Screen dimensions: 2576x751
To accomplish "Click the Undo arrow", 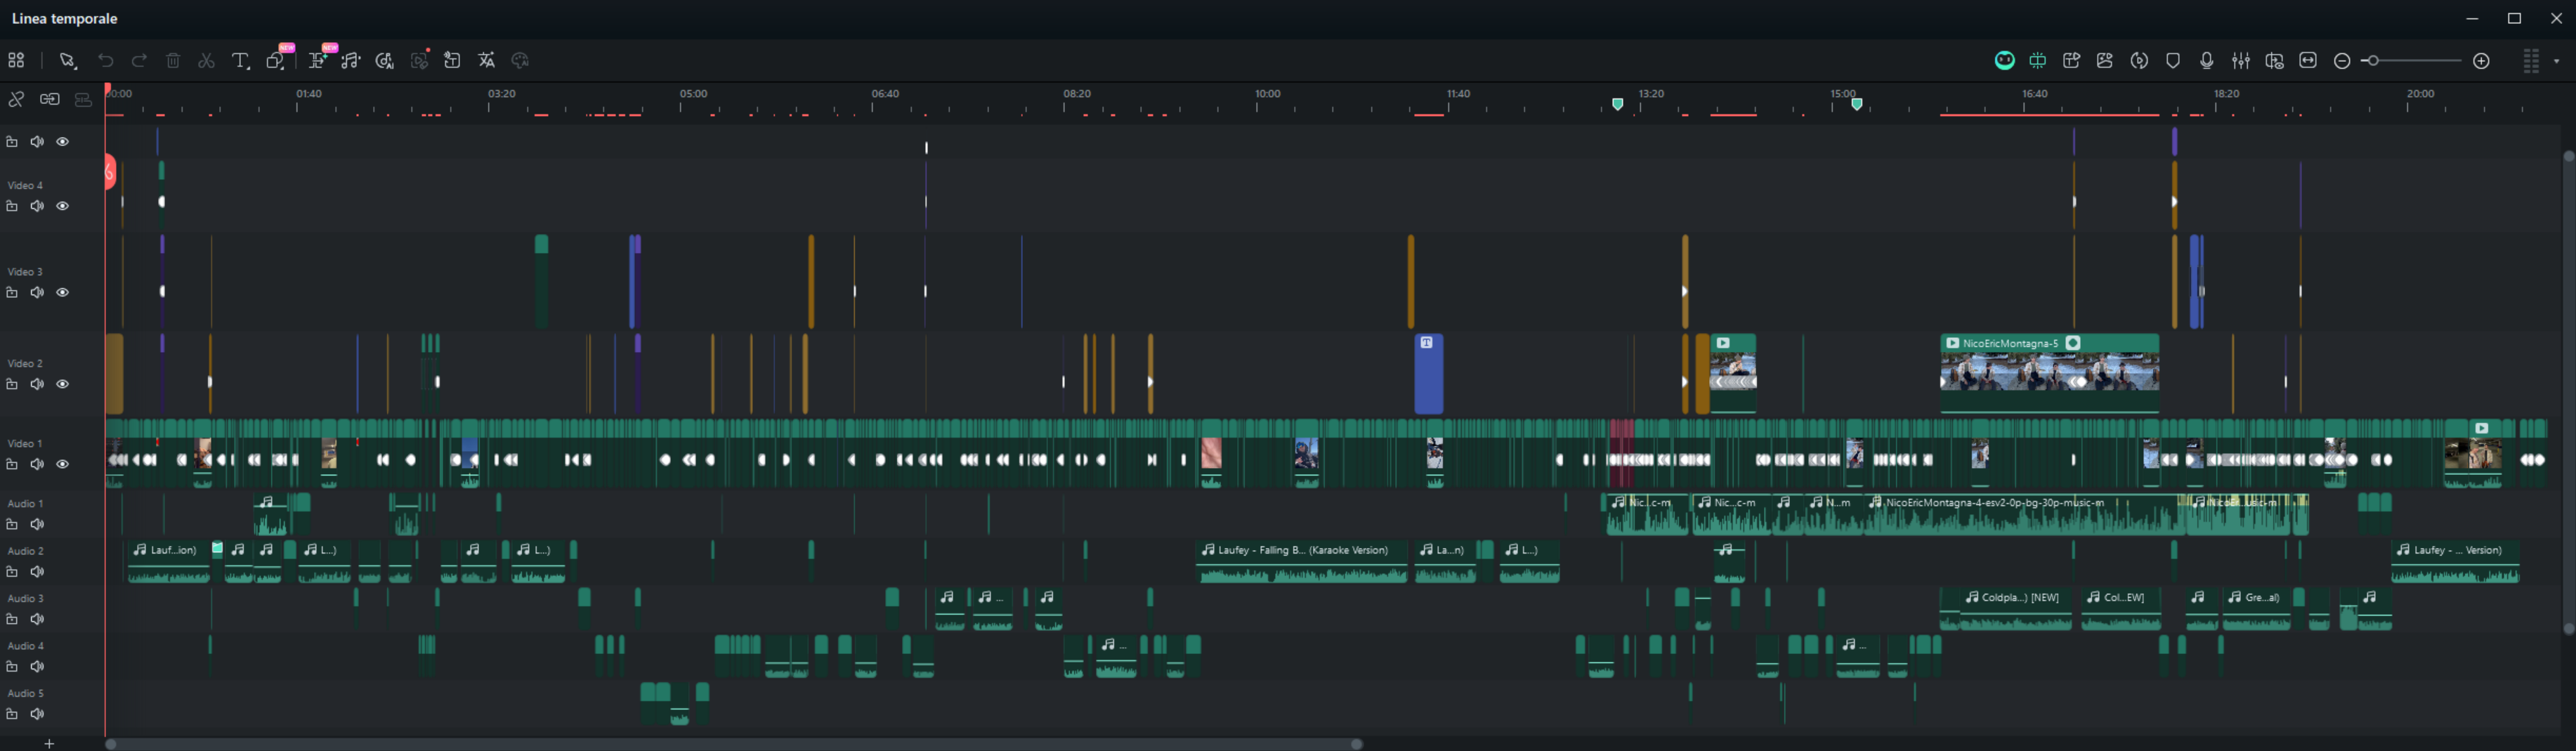I will click(106, 61).
